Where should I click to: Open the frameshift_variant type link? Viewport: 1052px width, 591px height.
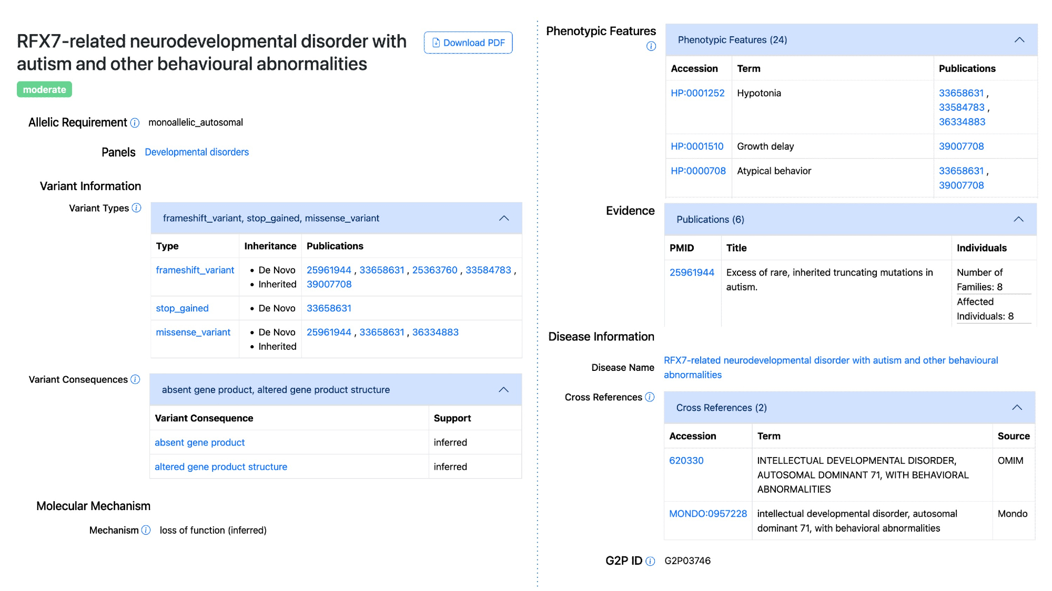coord(195,270)
